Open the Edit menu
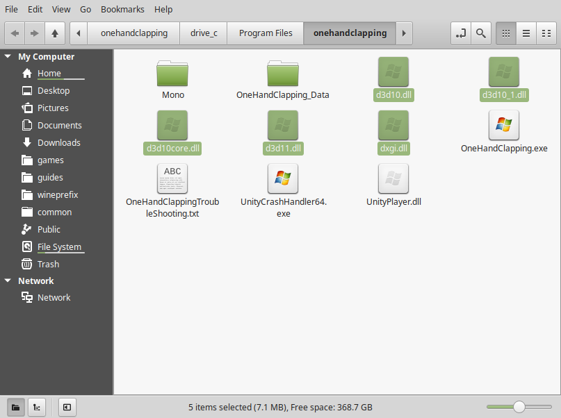Screen dimensions: 561x418 pos(35,9)
